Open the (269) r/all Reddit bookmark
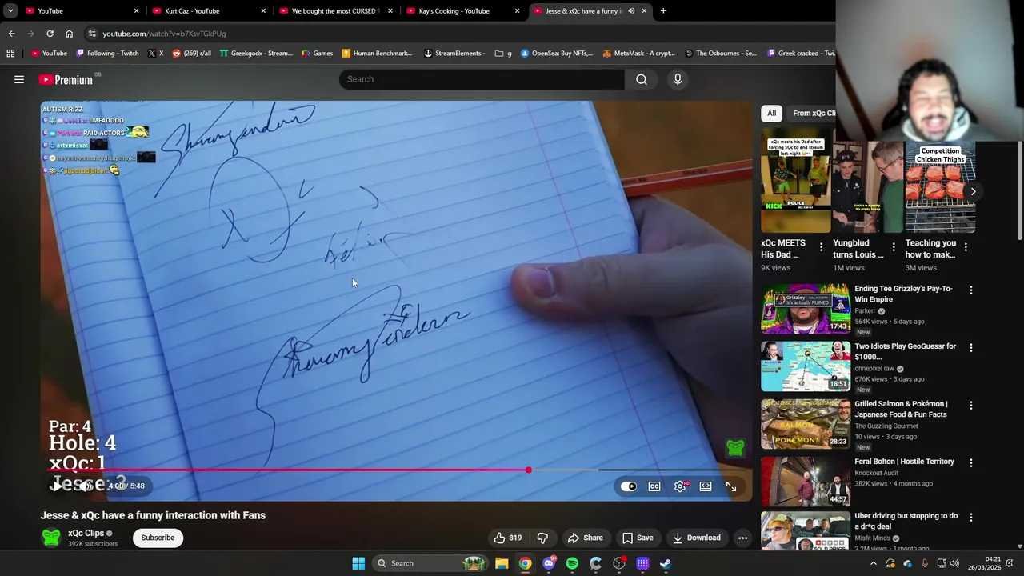Image resolution: width=1024 pixels, height=576 pixels. 192,54
